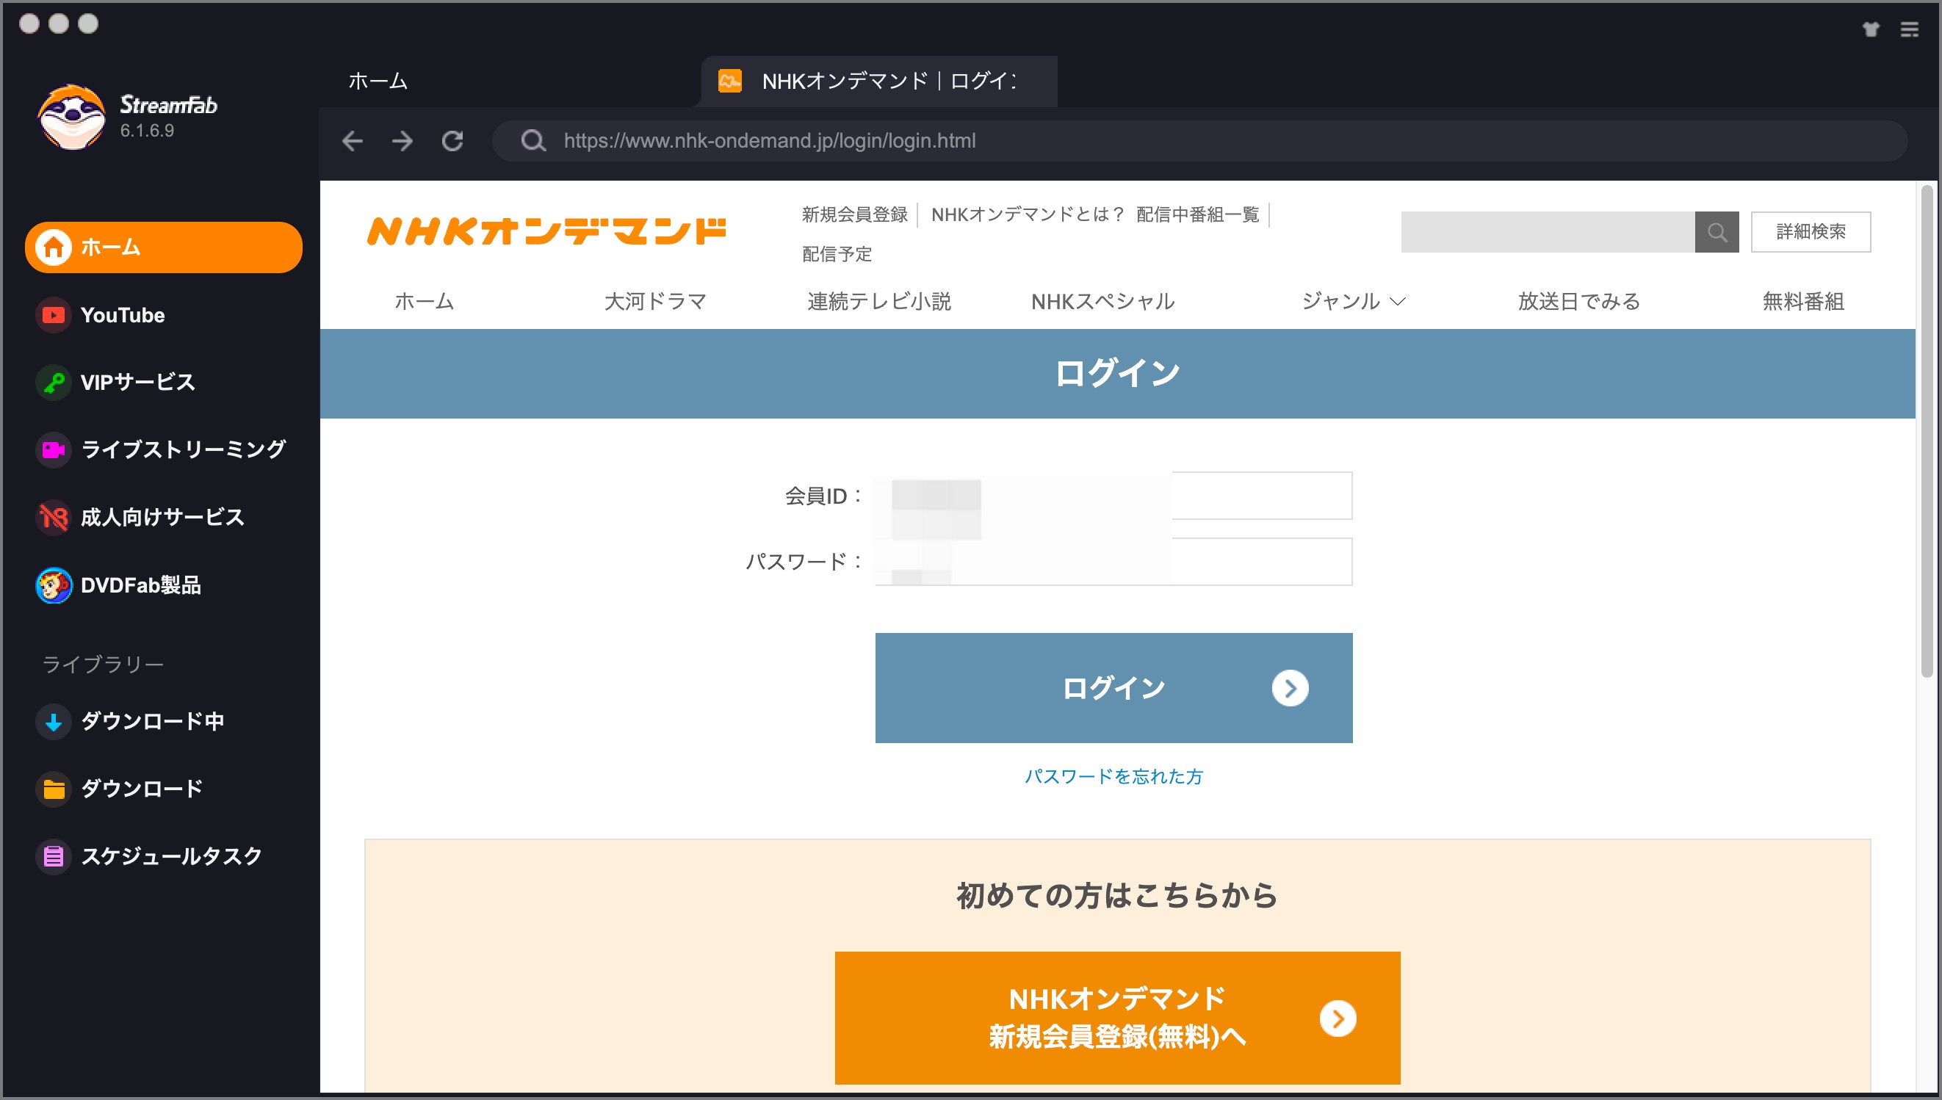Click the address bar search icon

click(533, 140)
